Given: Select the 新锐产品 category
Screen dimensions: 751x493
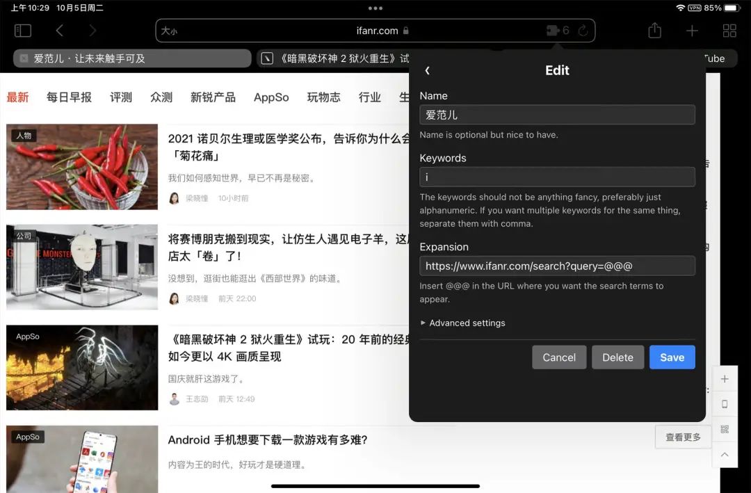Looking at the screenshot, I should point(213,97).
